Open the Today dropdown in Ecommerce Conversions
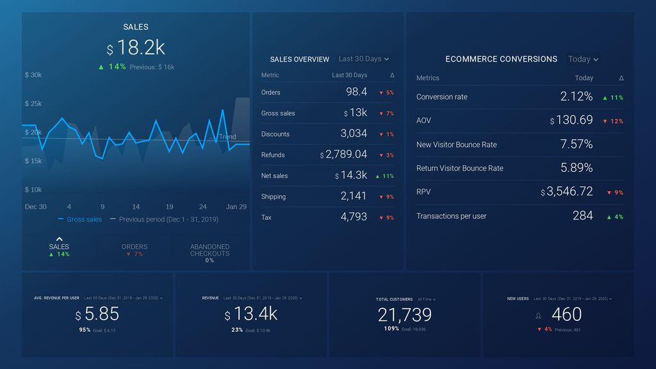 click(582, 58)
